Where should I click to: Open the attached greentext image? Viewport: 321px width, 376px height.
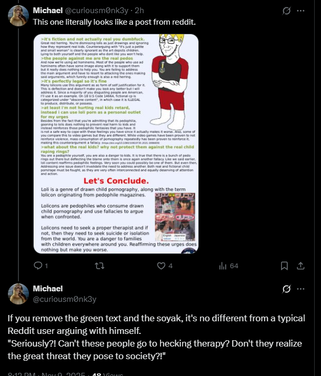click(116, 144)
